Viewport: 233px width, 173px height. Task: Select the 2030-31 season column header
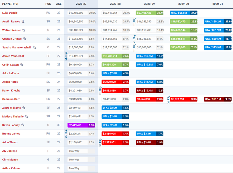pyautogui.click(x=218, y=4)
